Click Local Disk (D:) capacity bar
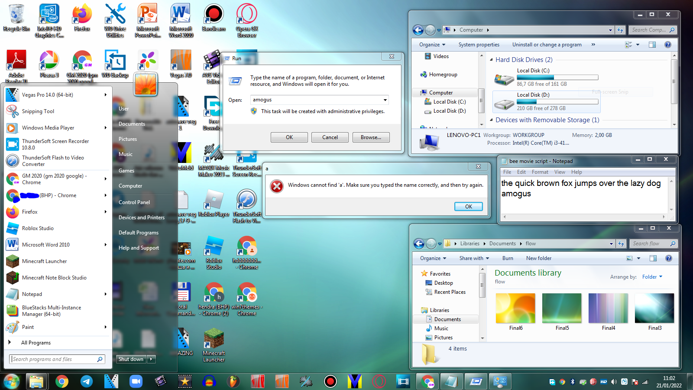Image resolution: width=693 pixels, height=390 pixels. pos(557,102)
